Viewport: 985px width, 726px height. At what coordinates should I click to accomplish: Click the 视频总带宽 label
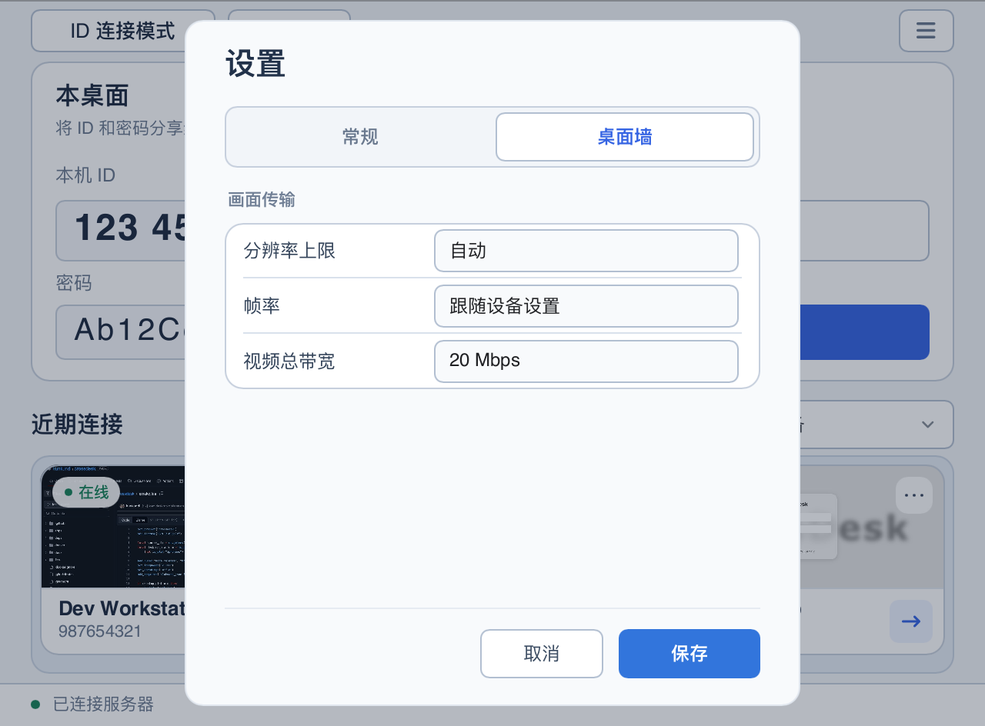click(x=289, y=361)
